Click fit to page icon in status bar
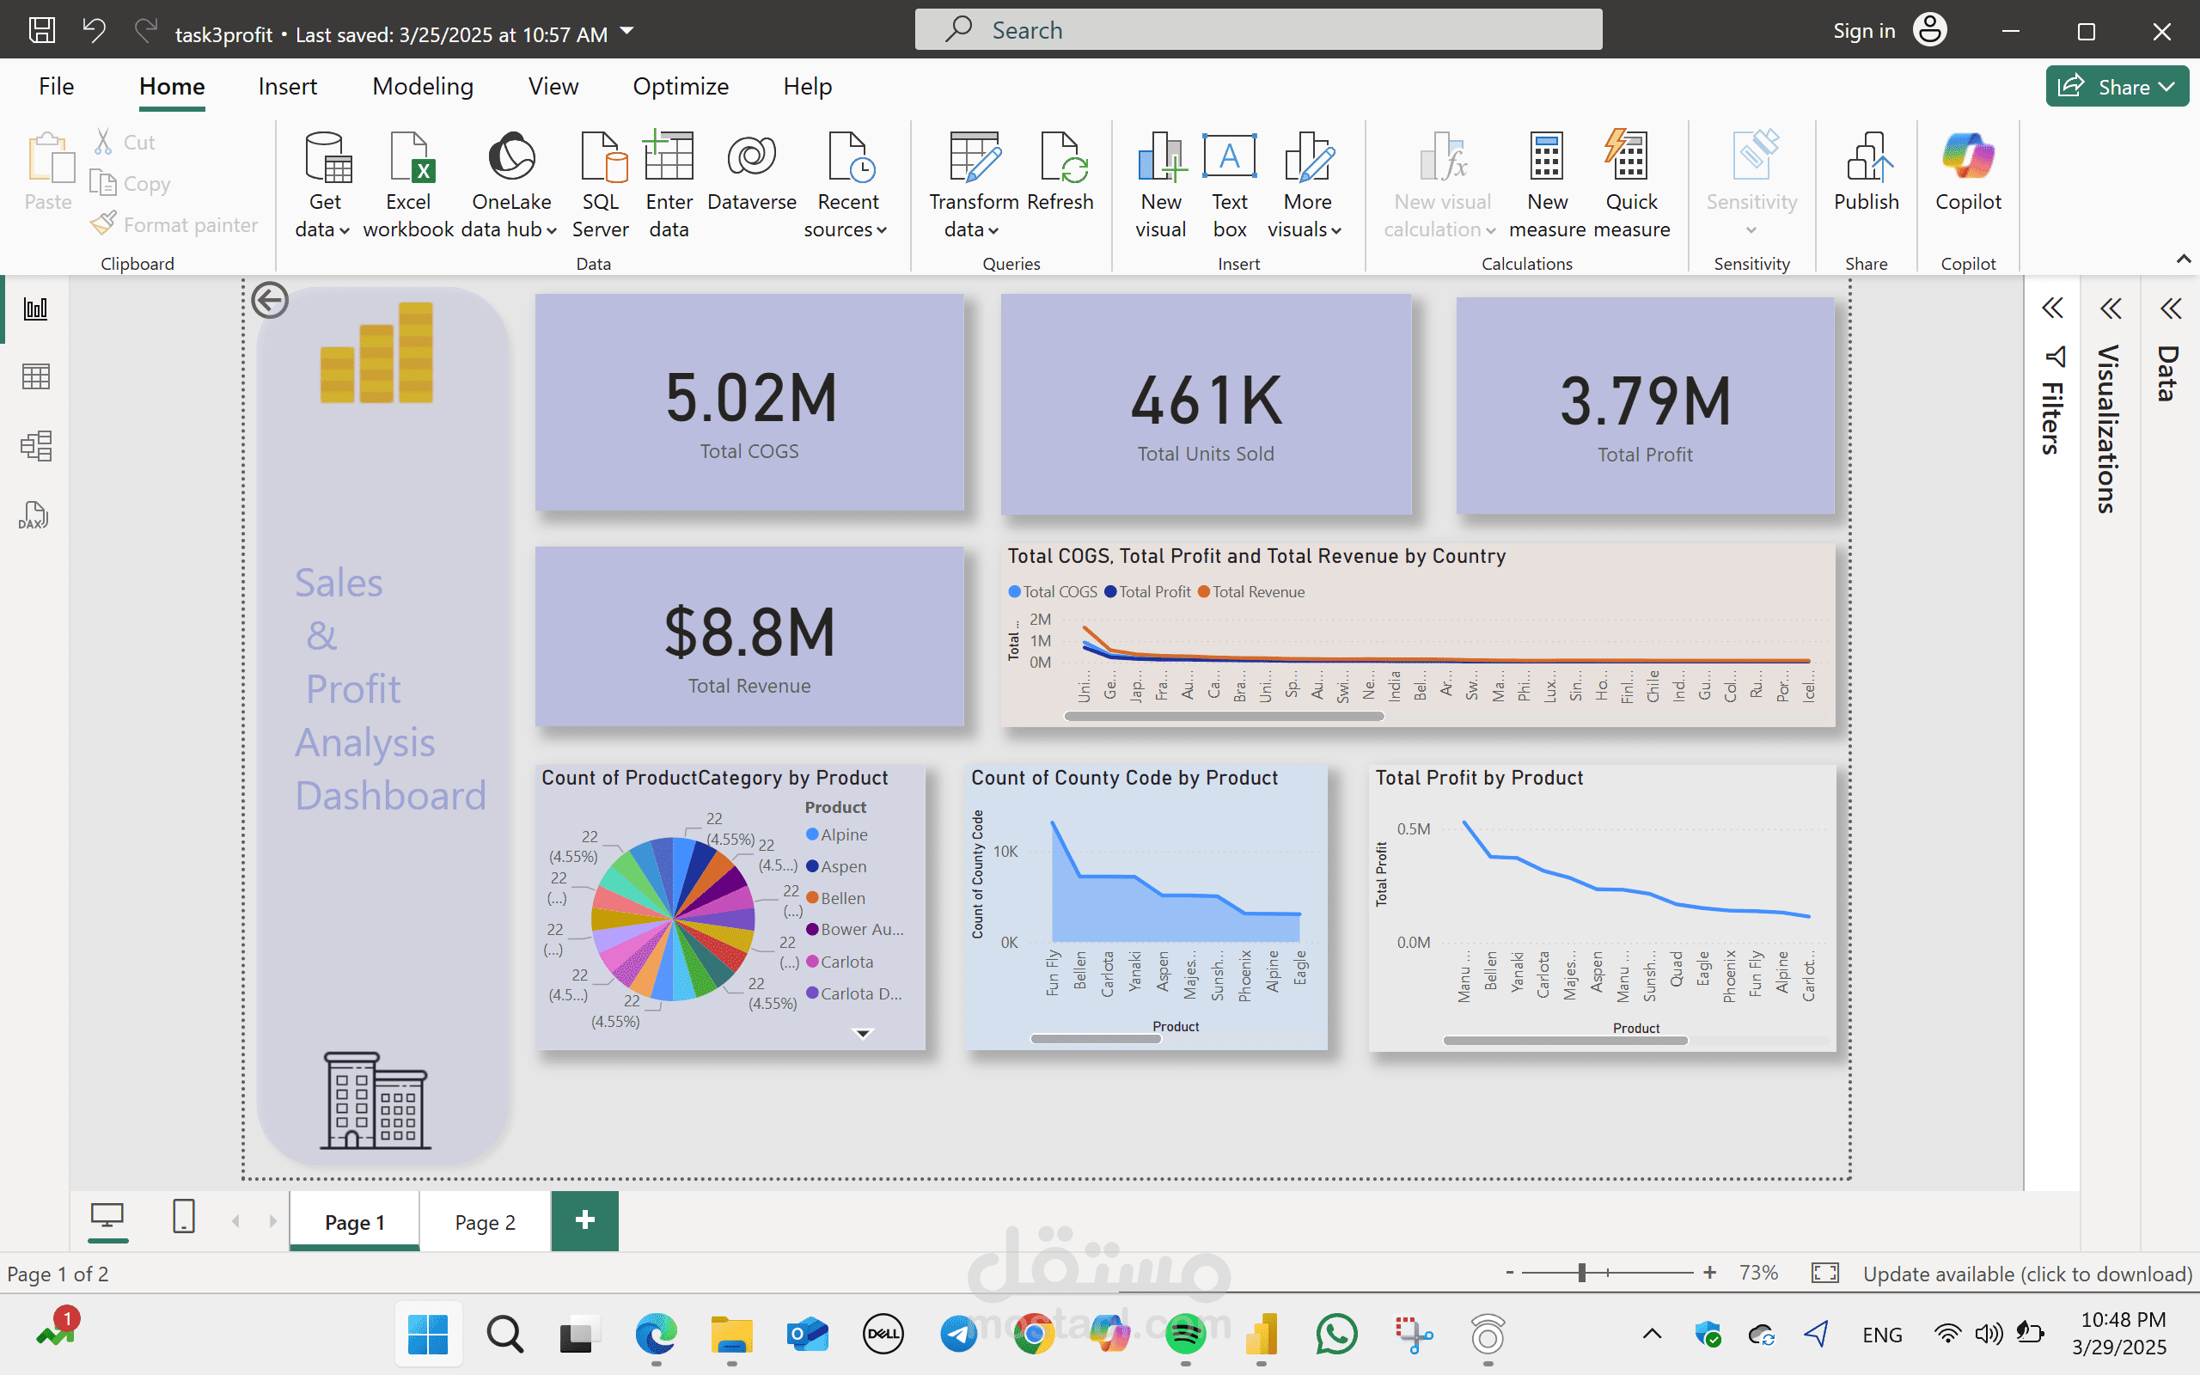The height and width of the screenshot is (1375, 2200). 1824,1272
